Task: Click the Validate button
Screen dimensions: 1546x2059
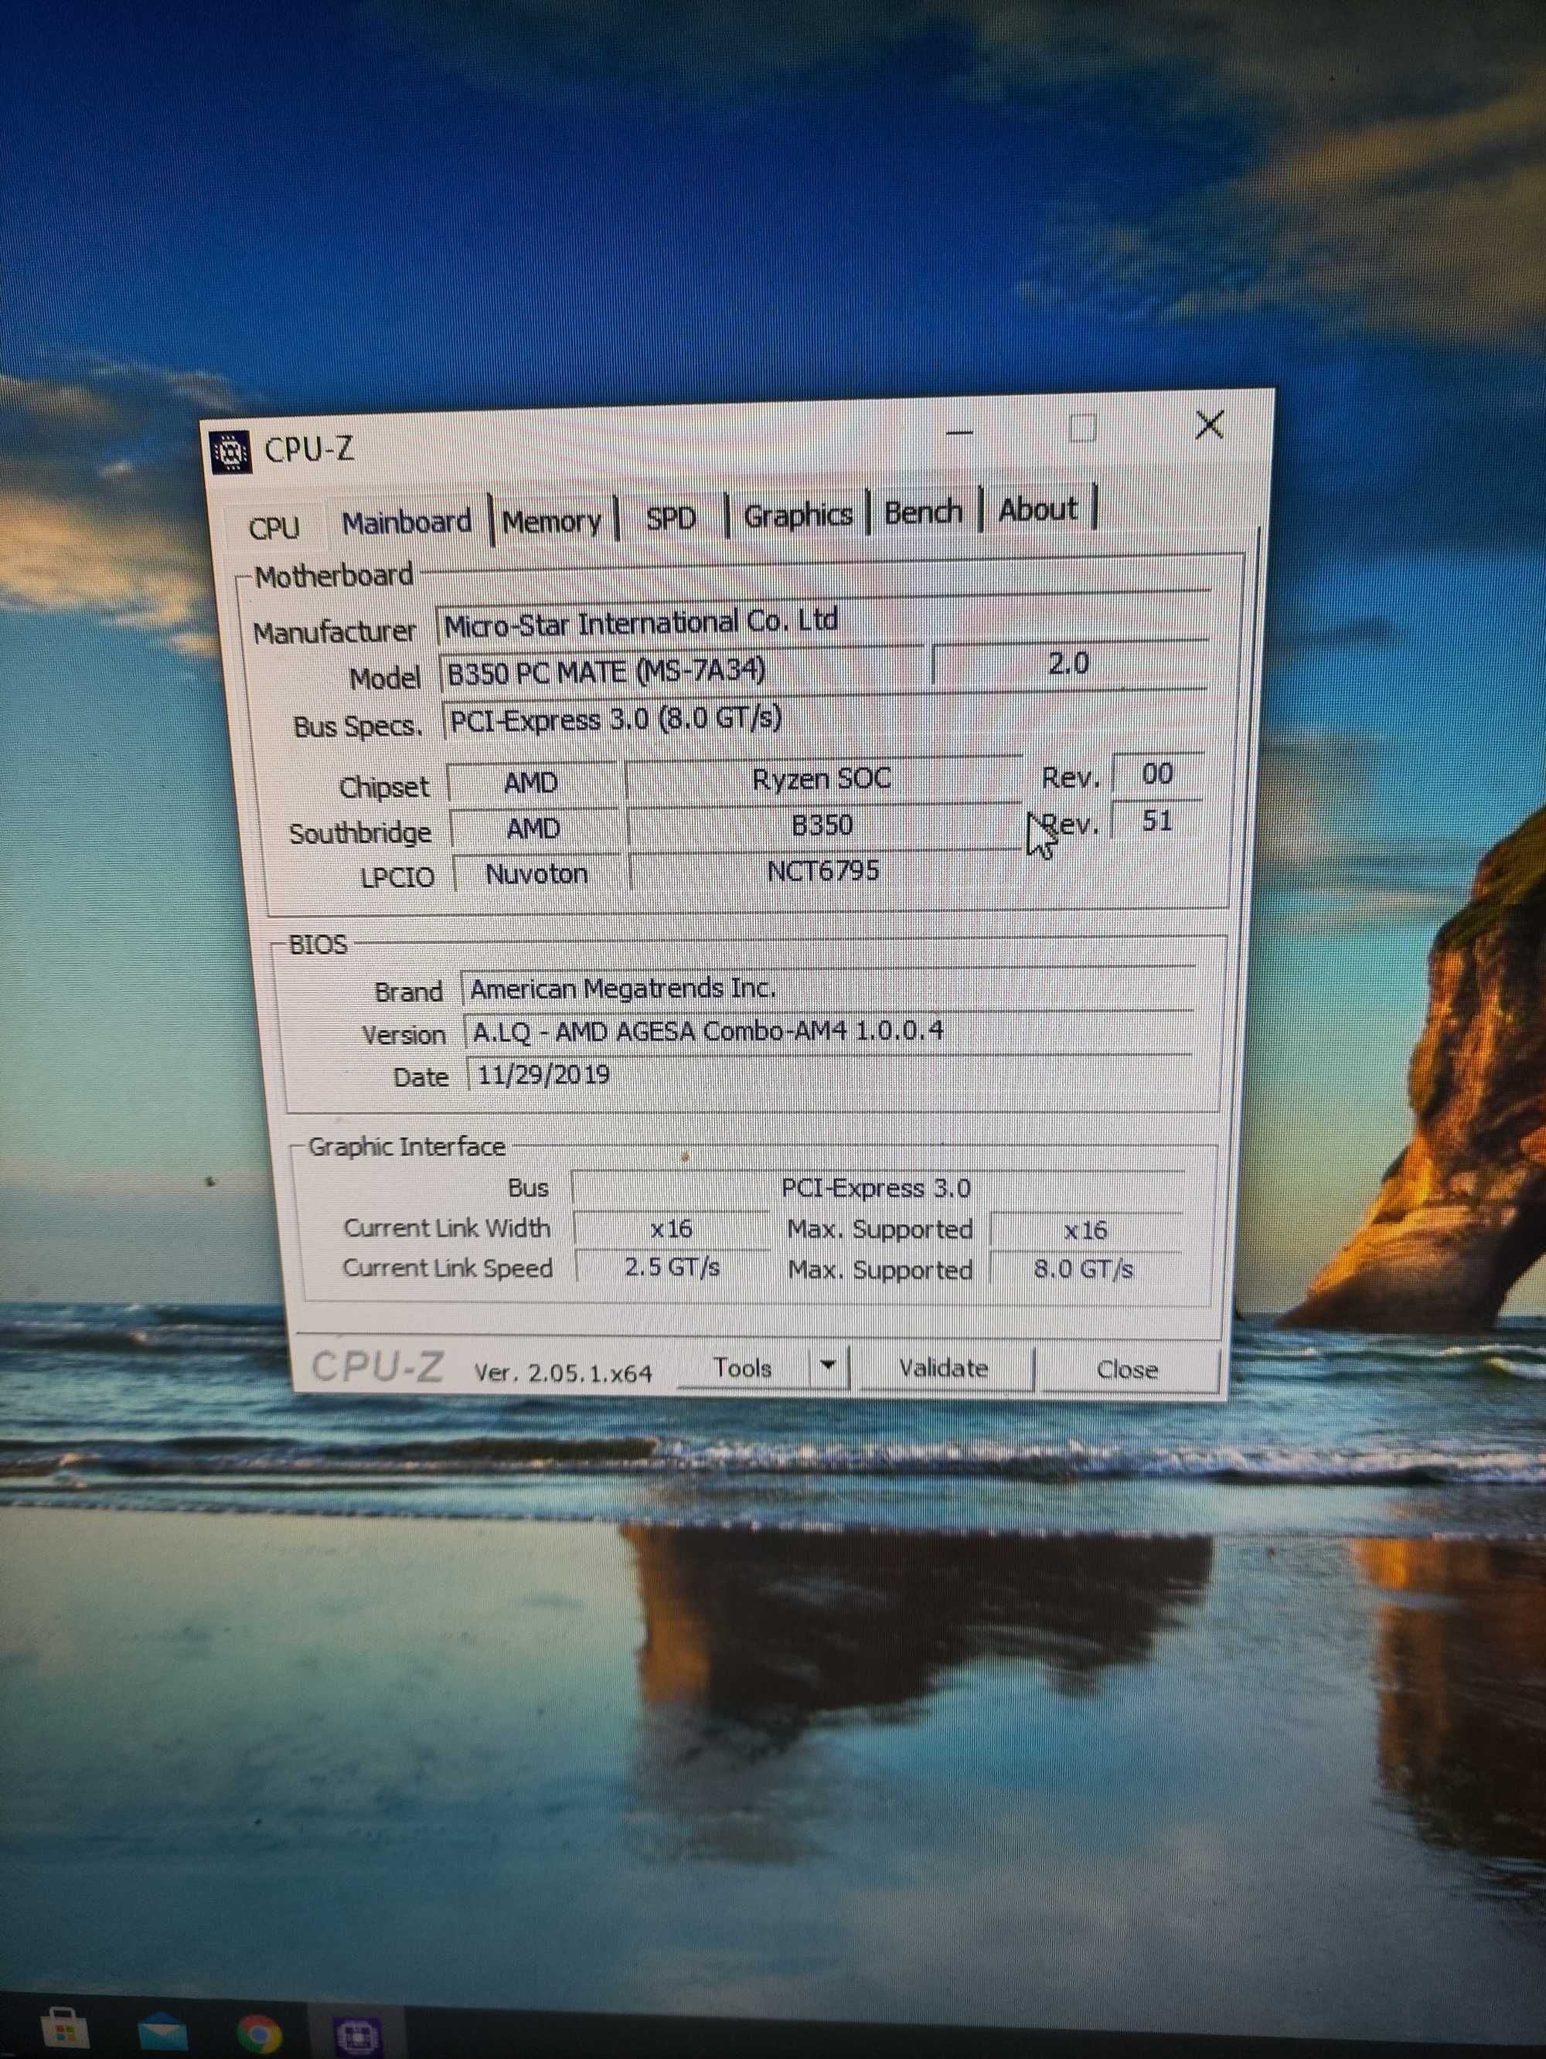Action: [943, 1368]
